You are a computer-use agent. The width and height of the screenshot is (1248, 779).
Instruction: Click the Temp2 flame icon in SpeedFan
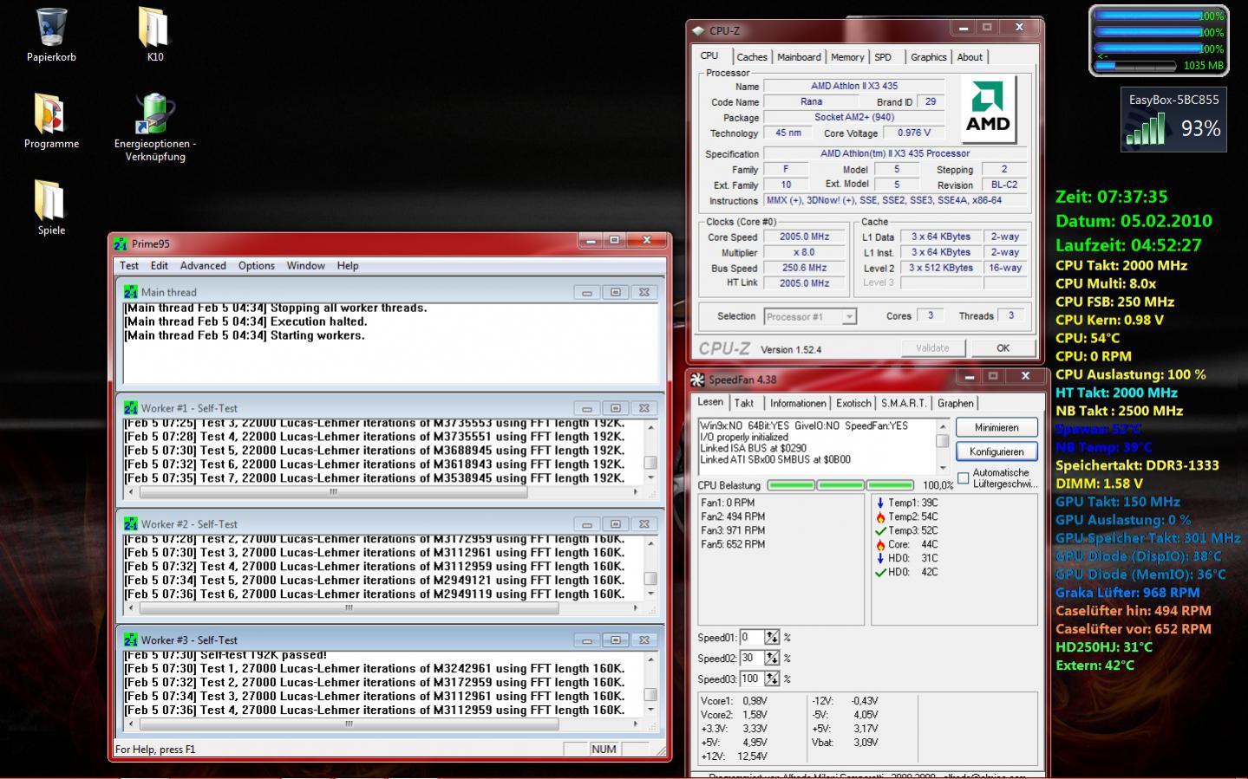880,517
